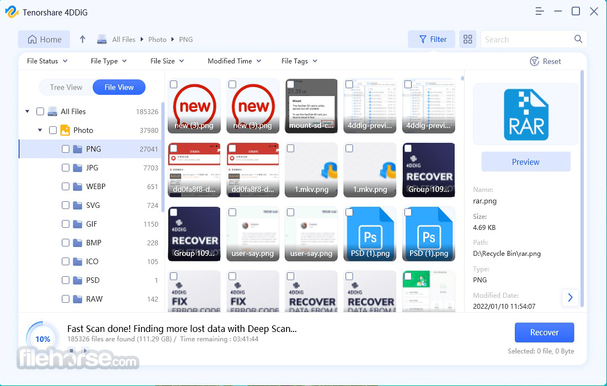
Task: Collapse the Photo tree node
Action: pyautogui.click(x=40, y=130)
